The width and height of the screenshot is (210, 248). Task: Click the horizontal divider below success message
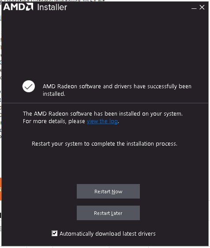pos(105,103)
